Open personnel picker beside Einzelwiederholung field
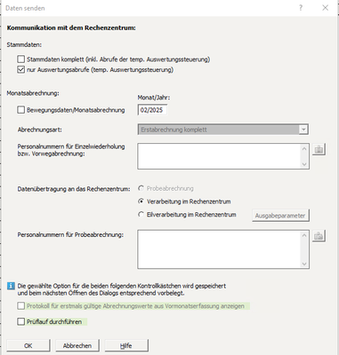 point(319,149)
